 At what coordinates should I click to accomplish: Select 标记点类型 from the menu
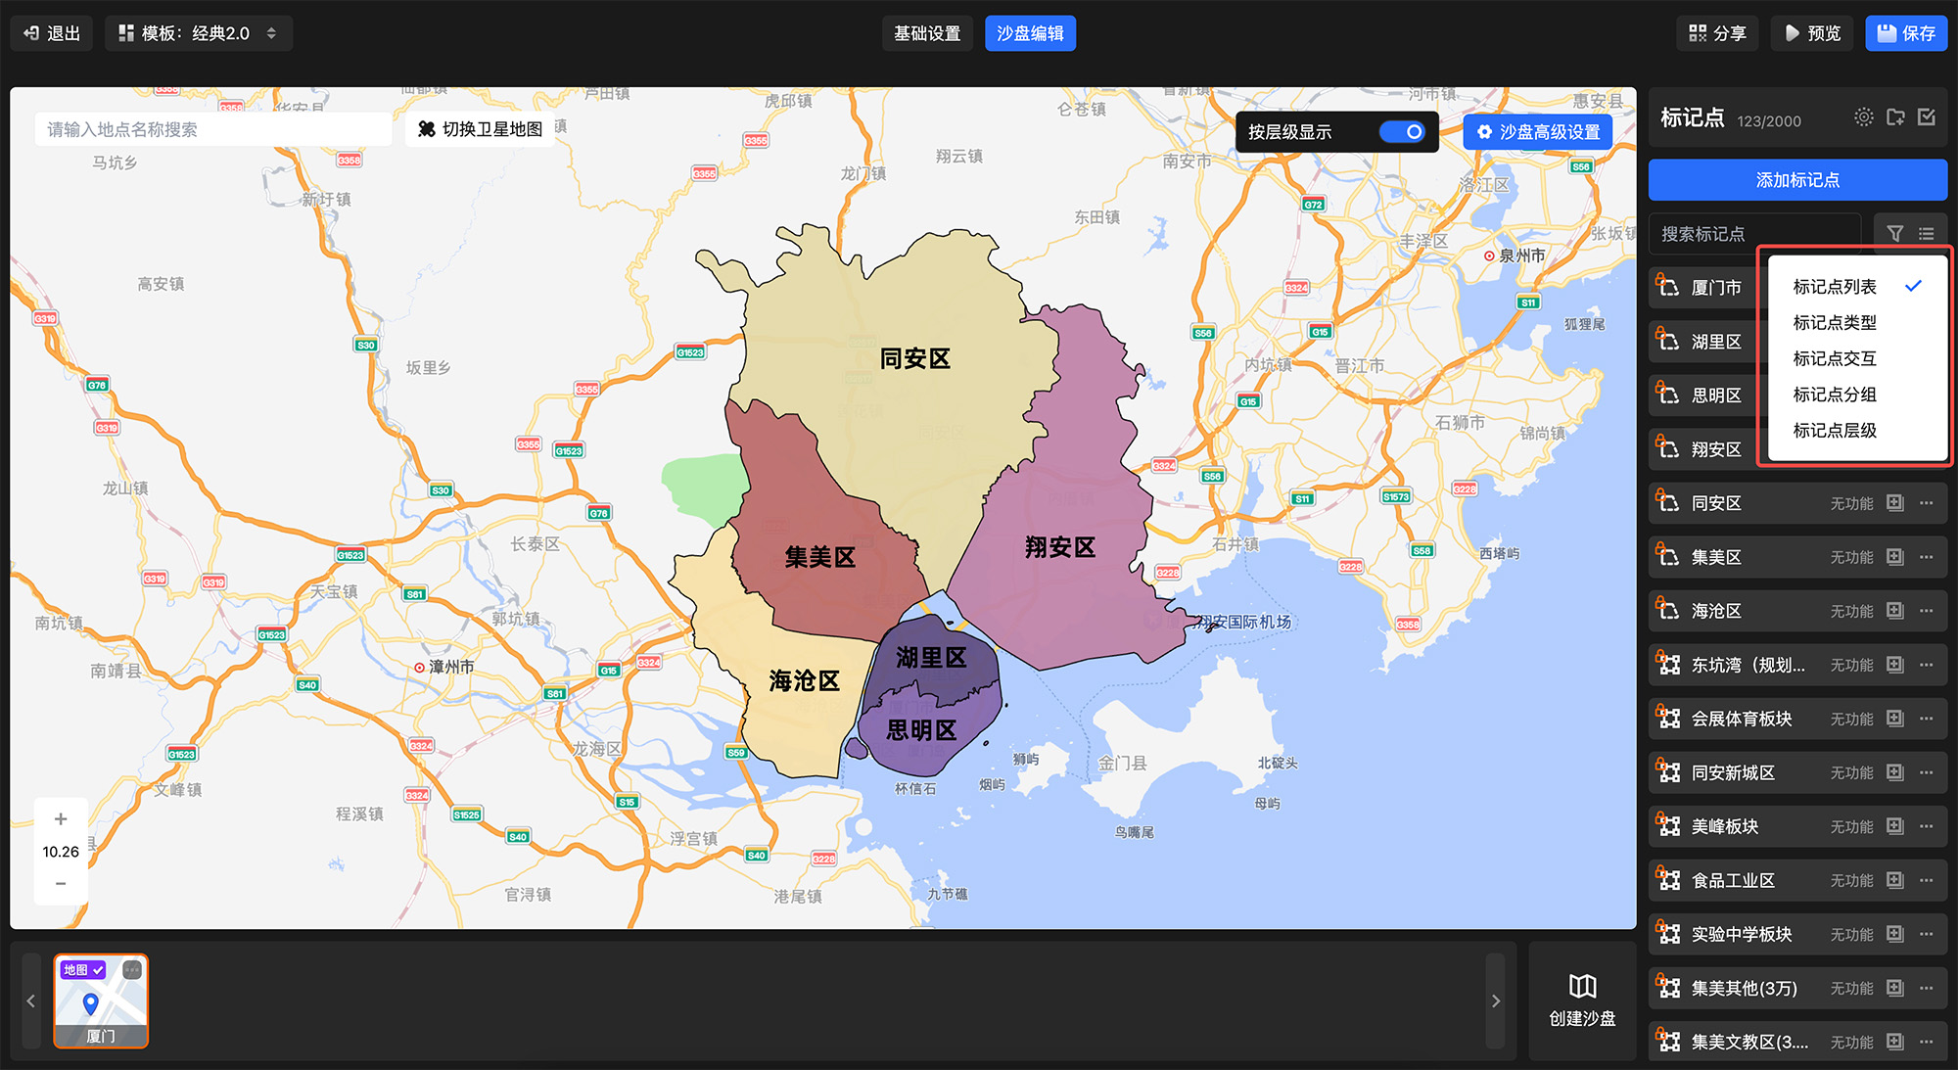tap(1834, 323)
